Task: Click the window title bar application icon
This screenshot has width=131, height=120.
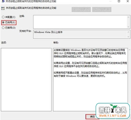Action: [3, 1]
